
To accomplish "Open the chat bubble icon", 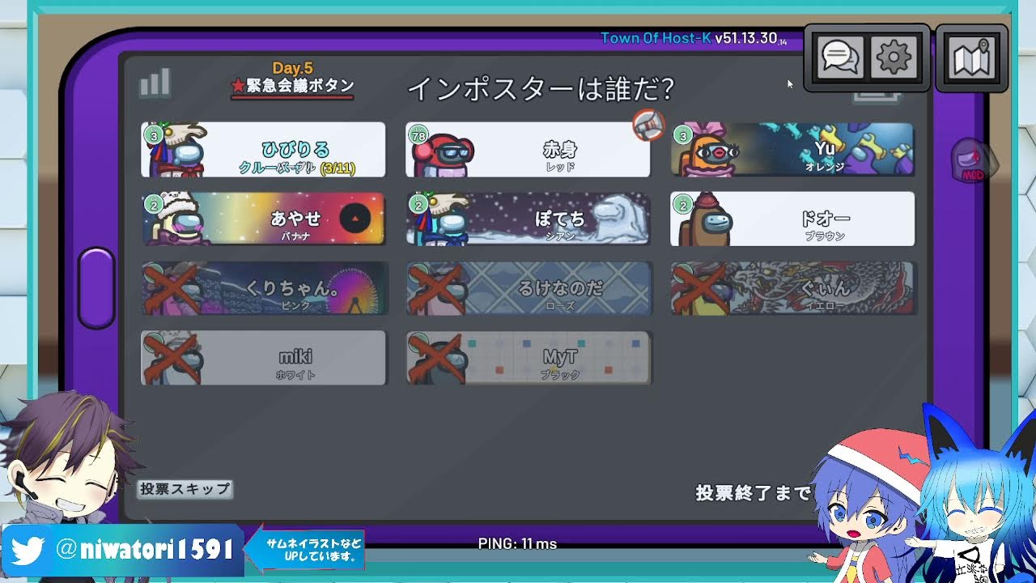I will pos(840,57).
